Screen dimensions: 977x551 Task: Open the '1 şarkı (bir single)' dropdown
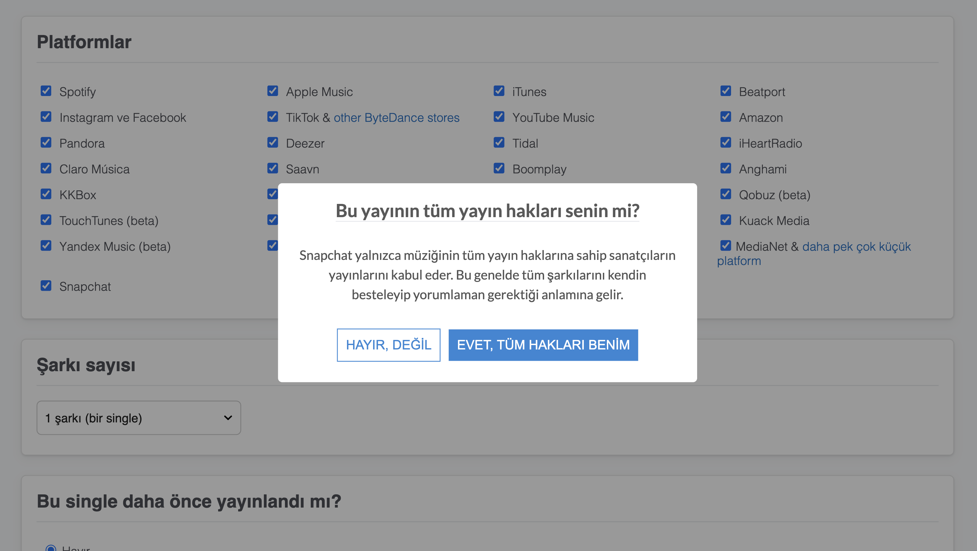pos(139,418)
